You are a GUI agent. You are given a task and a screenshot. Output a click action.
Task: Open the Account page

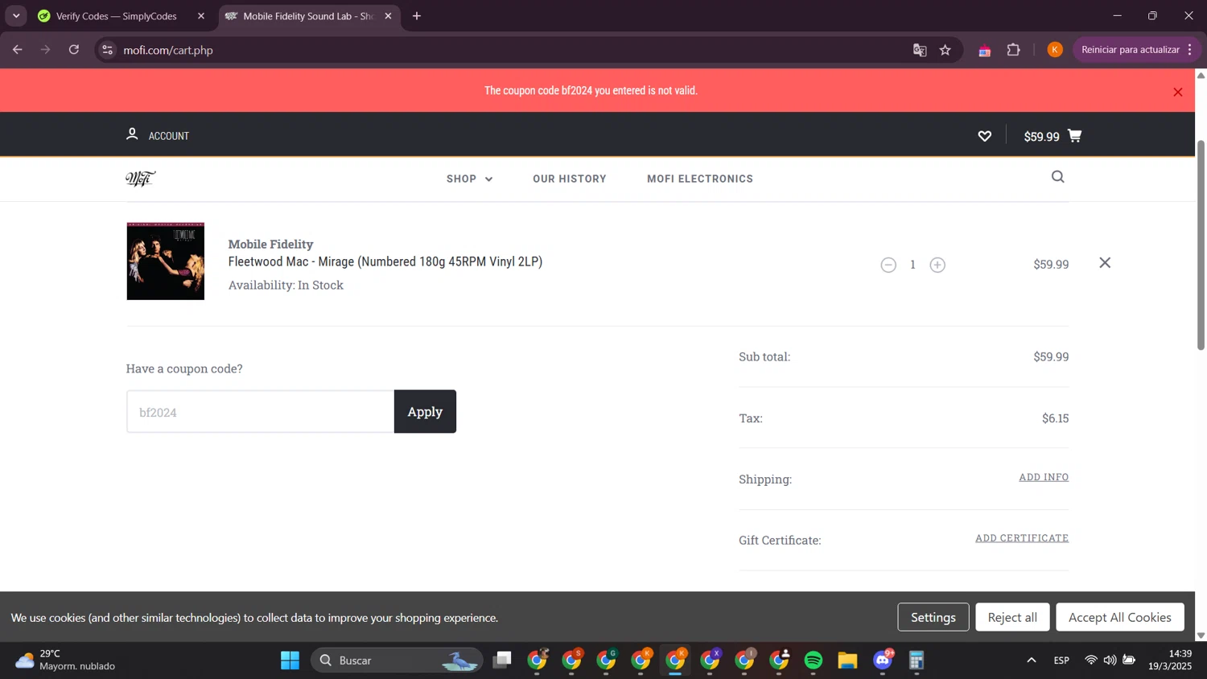[x=158, y=135]
